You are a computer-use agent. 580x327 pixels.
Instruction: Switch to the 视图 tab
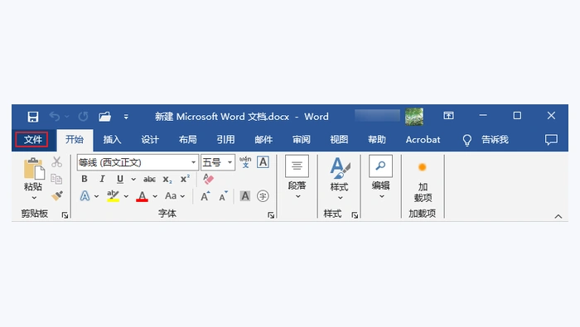[x=339, y=140]
